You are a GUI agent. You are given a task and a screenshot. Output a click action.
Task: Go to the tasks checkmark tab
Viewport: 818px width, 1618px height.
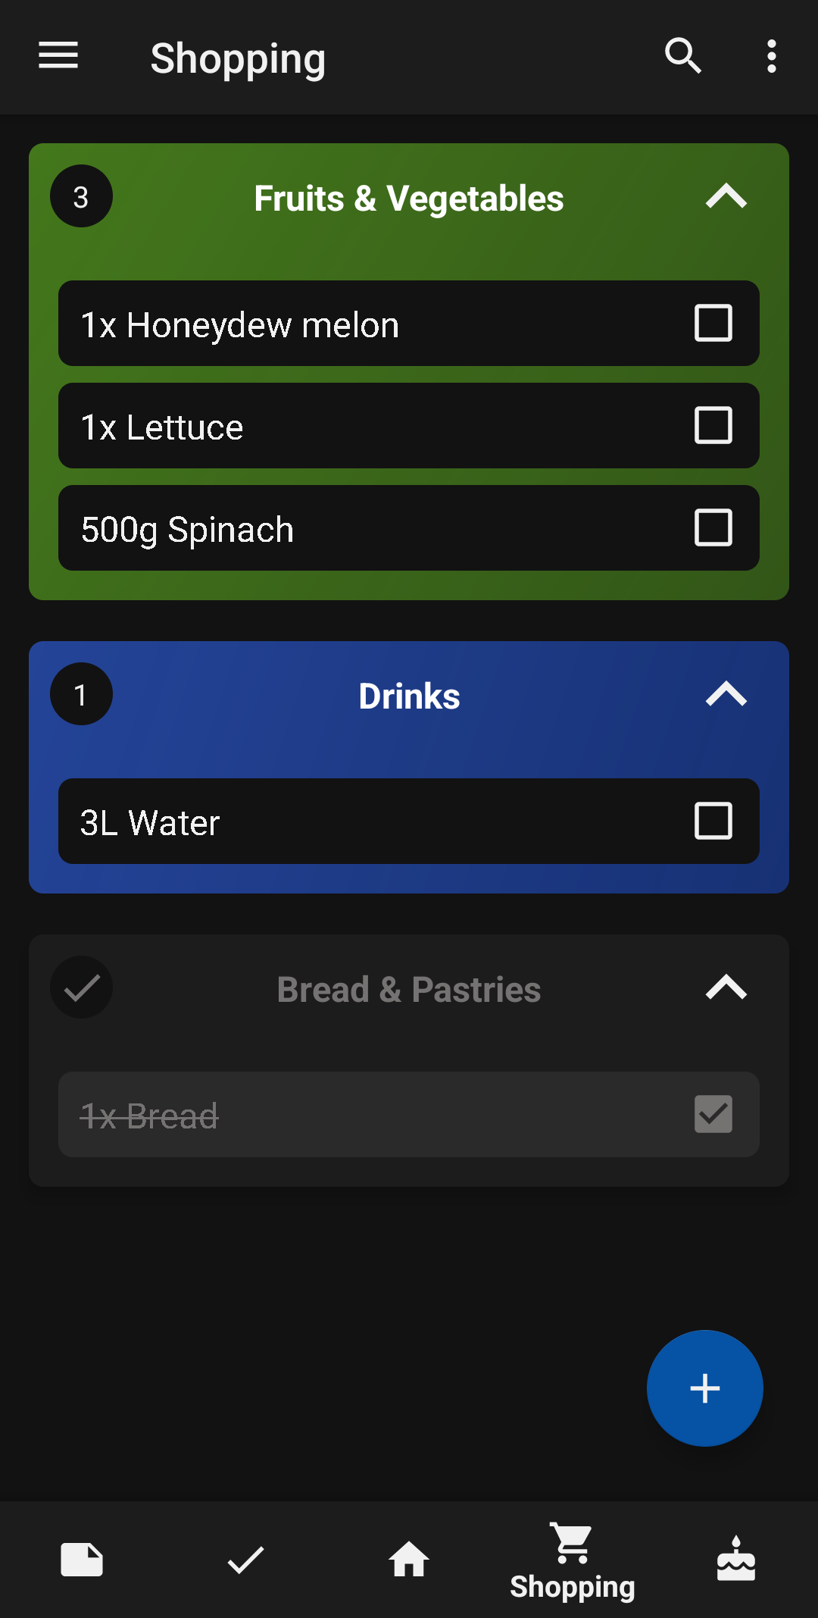point(245,1560)
